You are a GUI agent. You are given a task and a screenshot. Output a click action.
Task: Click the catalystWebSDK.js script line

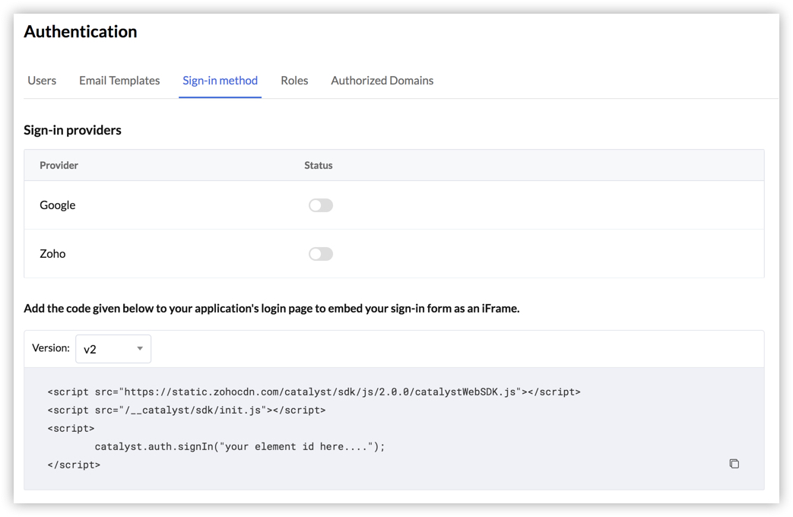click(314, 392)
